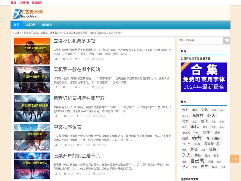
Task: Select the 很多人 tag
Action: pos(186,133)
